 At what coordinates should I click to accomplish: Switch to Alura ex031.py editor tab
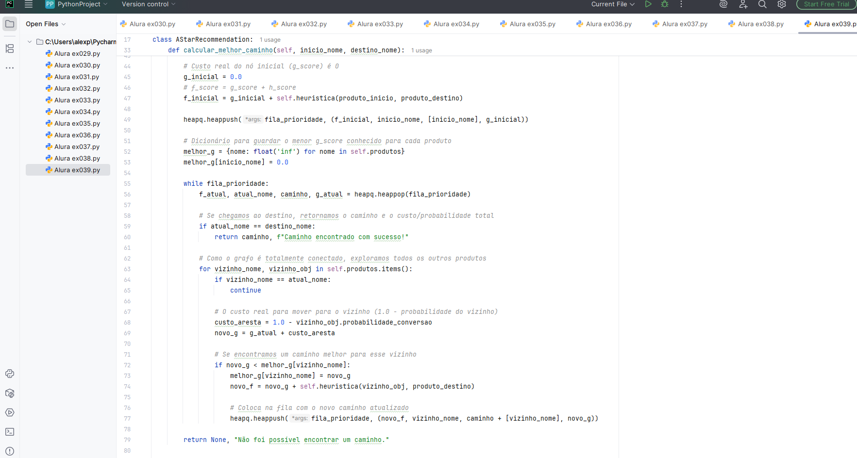(x=223, y=24)
